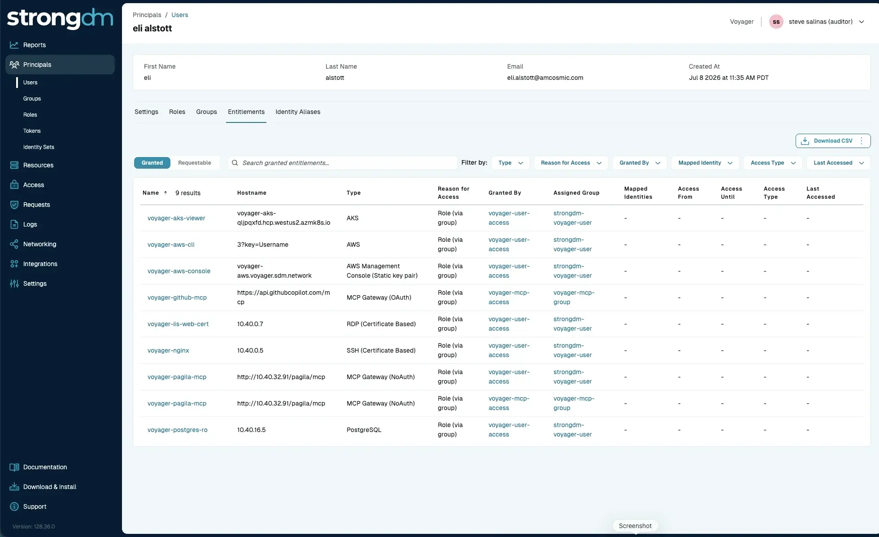Open the Roles tab
This screenshot has width=879, height=537.
click(x=177, y=112)
